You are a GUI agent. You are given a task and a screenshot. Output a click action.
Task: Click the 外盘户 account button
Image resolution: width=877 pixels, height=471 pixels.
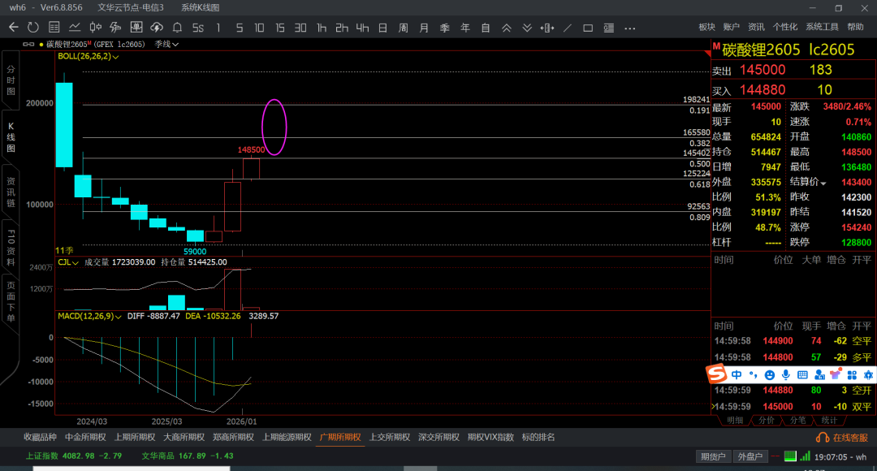[750, 457]
